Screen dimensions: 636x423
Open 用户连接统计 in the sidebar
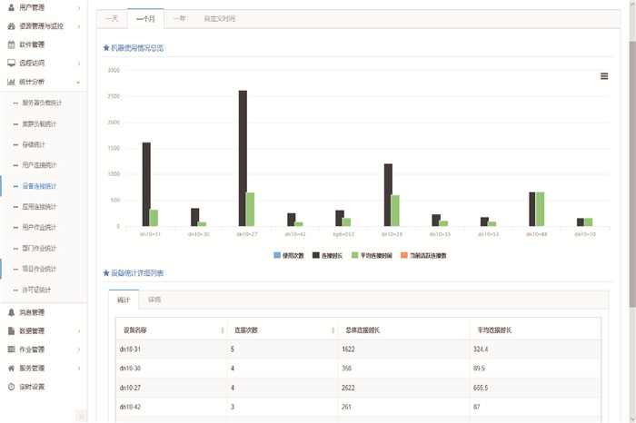39,165
